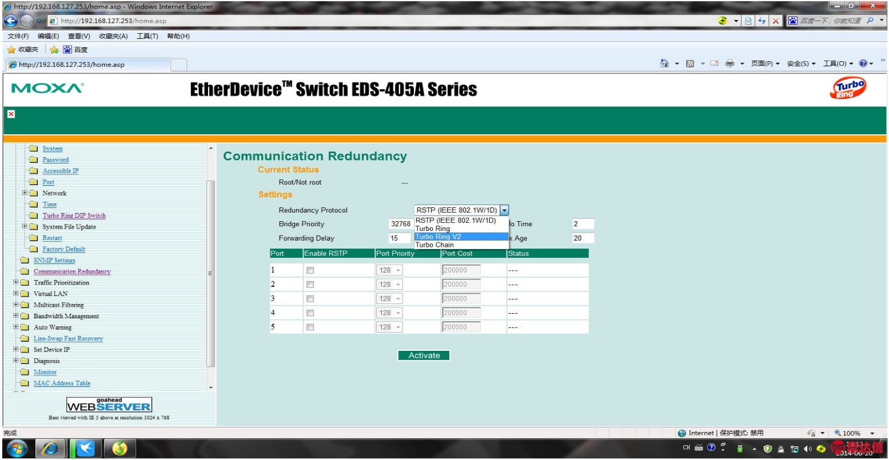
Task: Click the folder icon next to Monitor
Action: 25,372
